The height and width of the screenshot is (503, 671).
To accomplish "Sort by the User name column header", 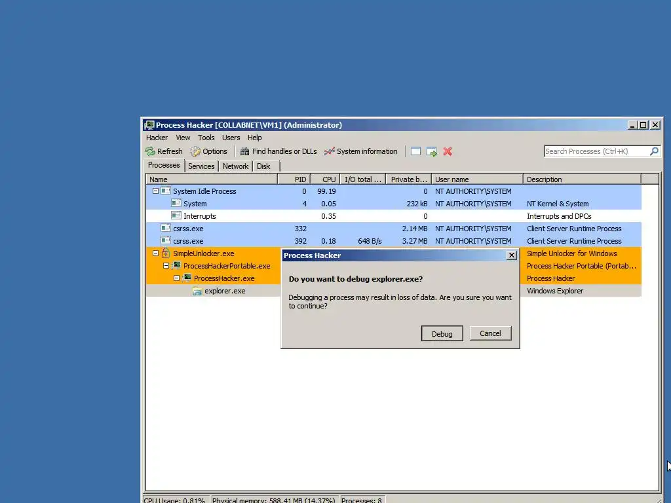I will 477,179.
